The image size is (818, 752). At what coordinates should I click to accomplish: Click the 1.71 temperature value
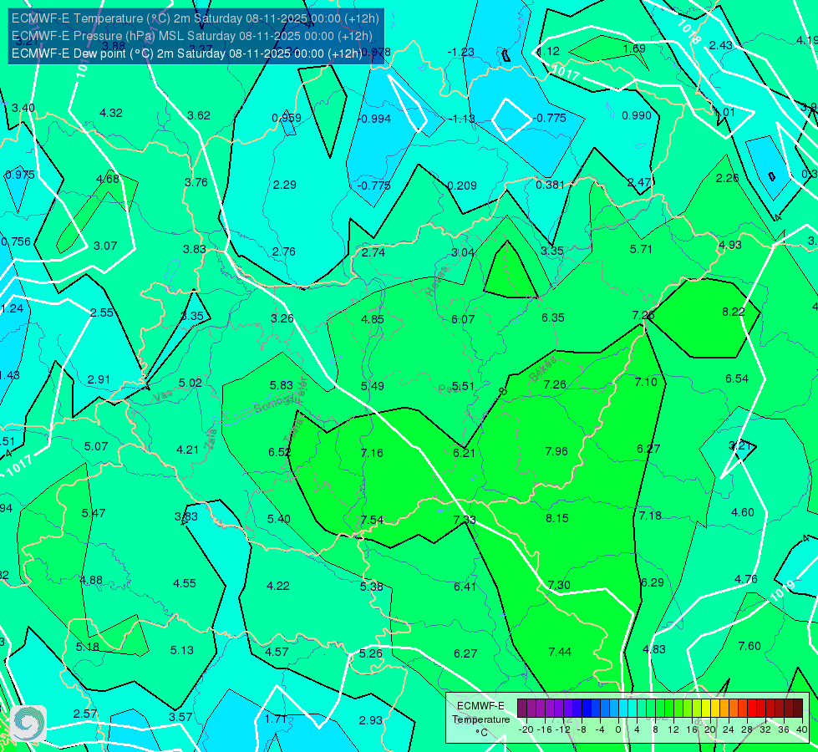point(276,719)
